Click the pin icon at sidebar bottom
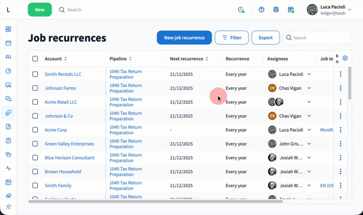Image resolution: width=363 pixels, height=215 pixels. (x=8, y=206)
